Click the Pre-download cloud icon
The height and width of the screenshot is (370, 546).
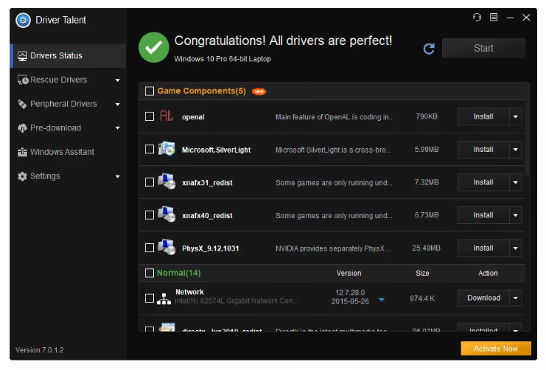click(22, 128)
